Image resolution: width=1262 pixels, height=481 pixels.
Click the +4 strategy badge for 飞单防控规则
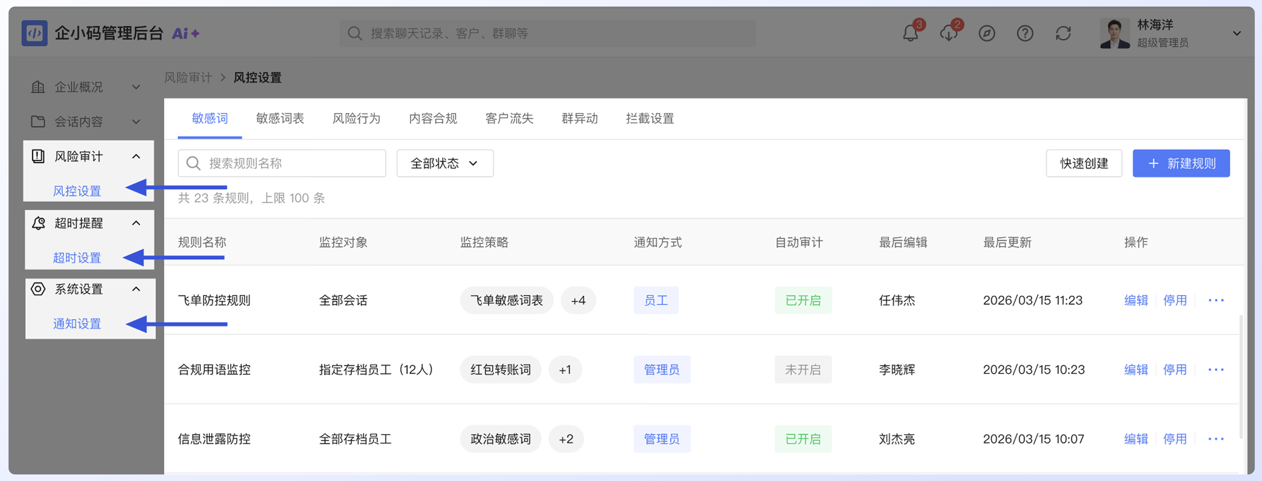(x=578, y=300)
